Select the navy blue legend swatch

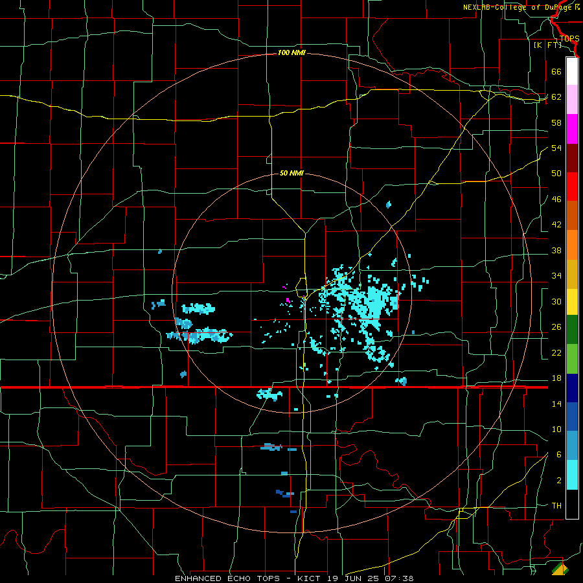(572, 388)
